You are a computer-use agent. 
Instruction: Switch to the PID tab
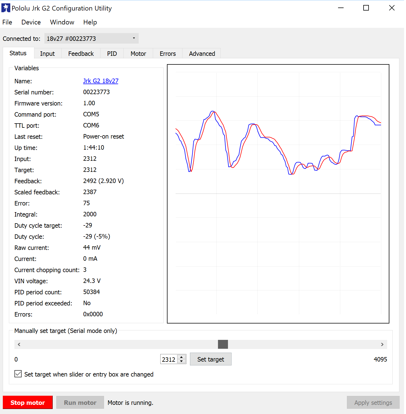click(112, 53)
